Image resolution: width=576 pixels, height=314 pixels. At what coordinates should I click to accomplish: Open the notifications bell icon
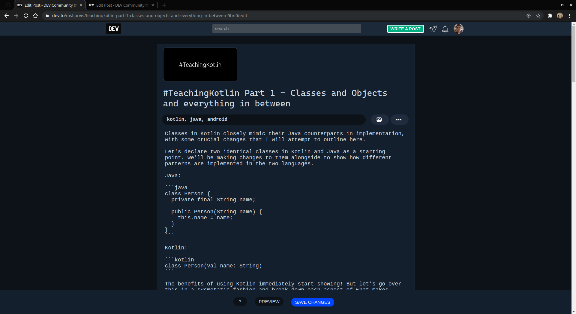click(x=445, y=29)
